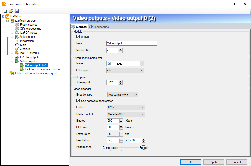Viewport: 251px width, 166px height.
Task: Click the Offline processing gear icon
Action: point(17,29)
